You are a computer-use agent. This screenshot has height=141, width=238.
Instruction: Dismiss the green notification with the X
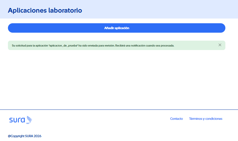[x=220, y=45]
